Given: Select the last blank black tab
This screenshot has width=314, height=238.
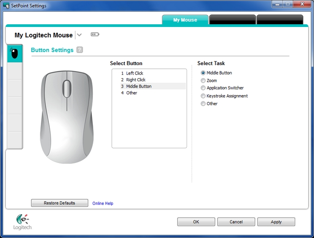Looking at the screenshot, I should pos(279,20).
